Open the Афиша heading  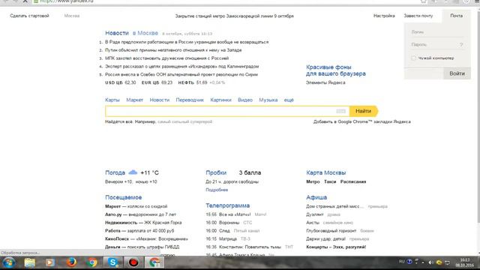(x=316, y=197)
